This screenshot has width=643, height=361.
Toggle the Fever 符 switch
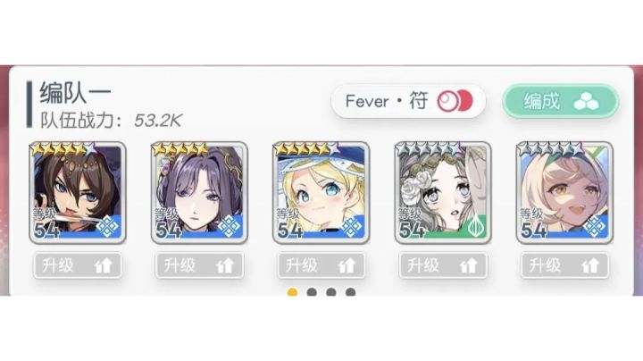pyautogui.click(x=455, y=101)
